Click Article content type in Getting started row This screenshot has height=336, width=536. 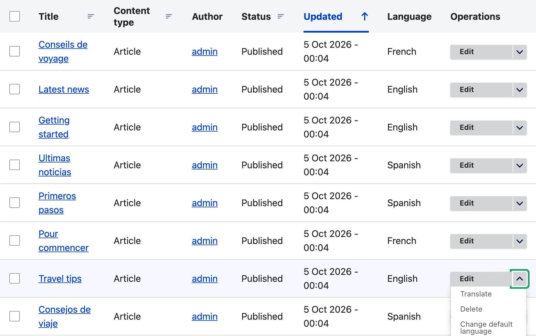click(127, 127)
